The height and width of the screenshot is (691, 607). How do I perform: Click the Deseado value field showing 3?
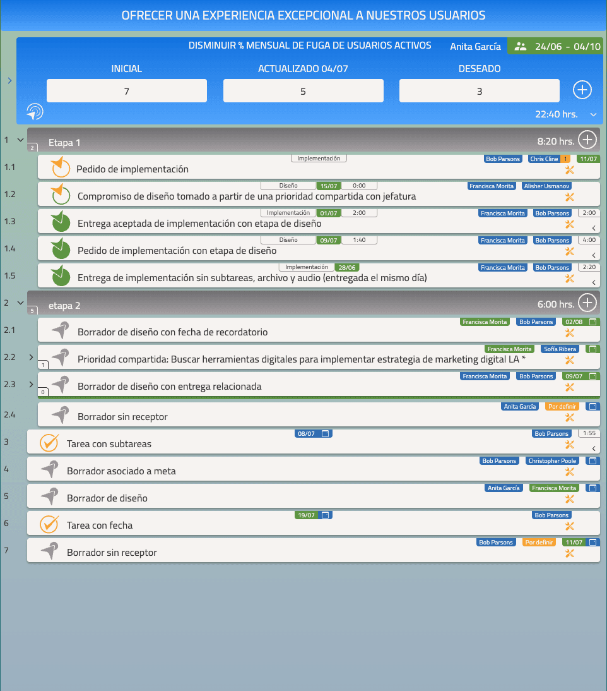(480, 91)
